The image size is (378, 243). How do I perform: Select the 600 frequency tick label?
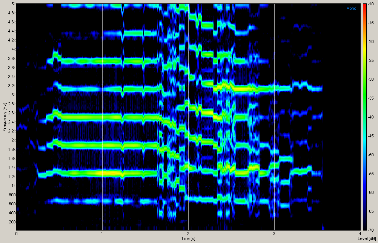click(x=12, y=204)
